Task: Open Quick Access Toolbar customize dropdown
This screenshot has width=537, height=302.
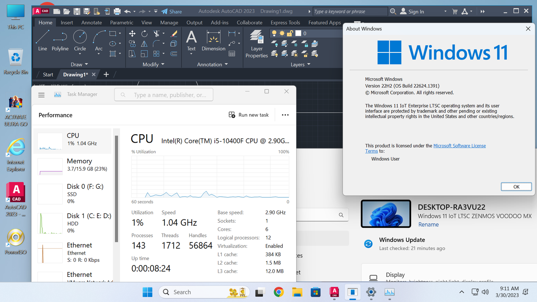Action: point(156,11)
